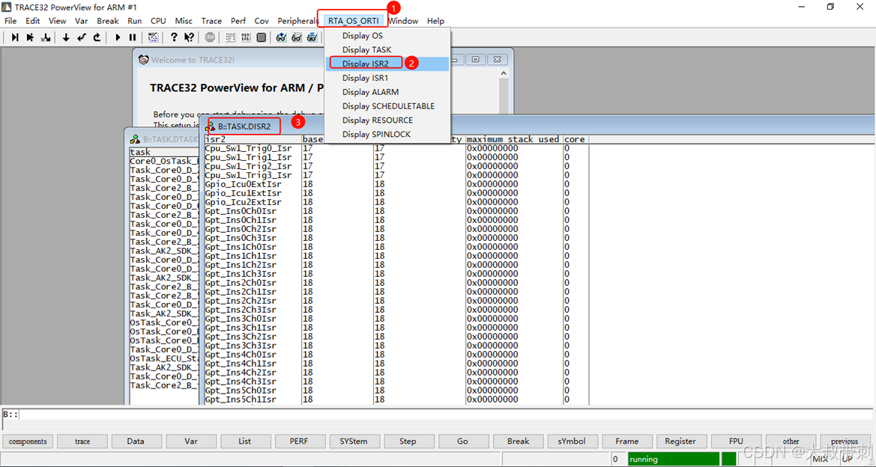Open the Perf menu
The width and height of the screenshot is (876, 467).
[x=238, y=21]
